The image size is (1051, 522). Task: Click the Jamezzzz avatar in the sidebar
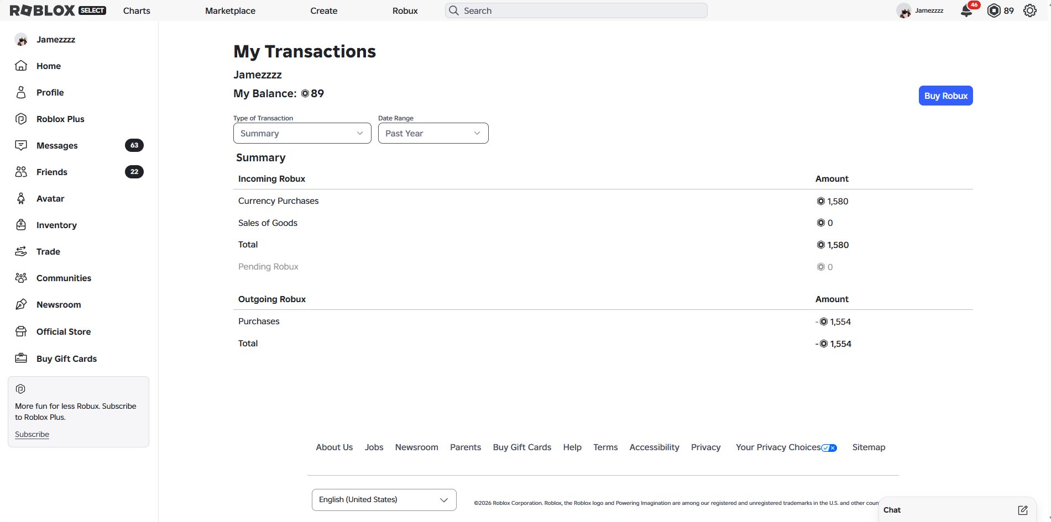click(x=21, y=39)
